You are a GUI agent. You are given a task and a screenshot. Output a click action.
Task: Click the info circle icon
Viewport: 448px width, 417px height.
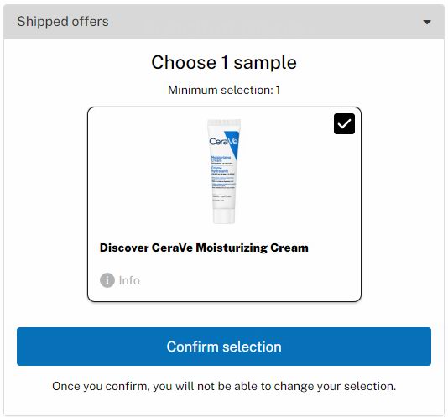pos(107,280)
